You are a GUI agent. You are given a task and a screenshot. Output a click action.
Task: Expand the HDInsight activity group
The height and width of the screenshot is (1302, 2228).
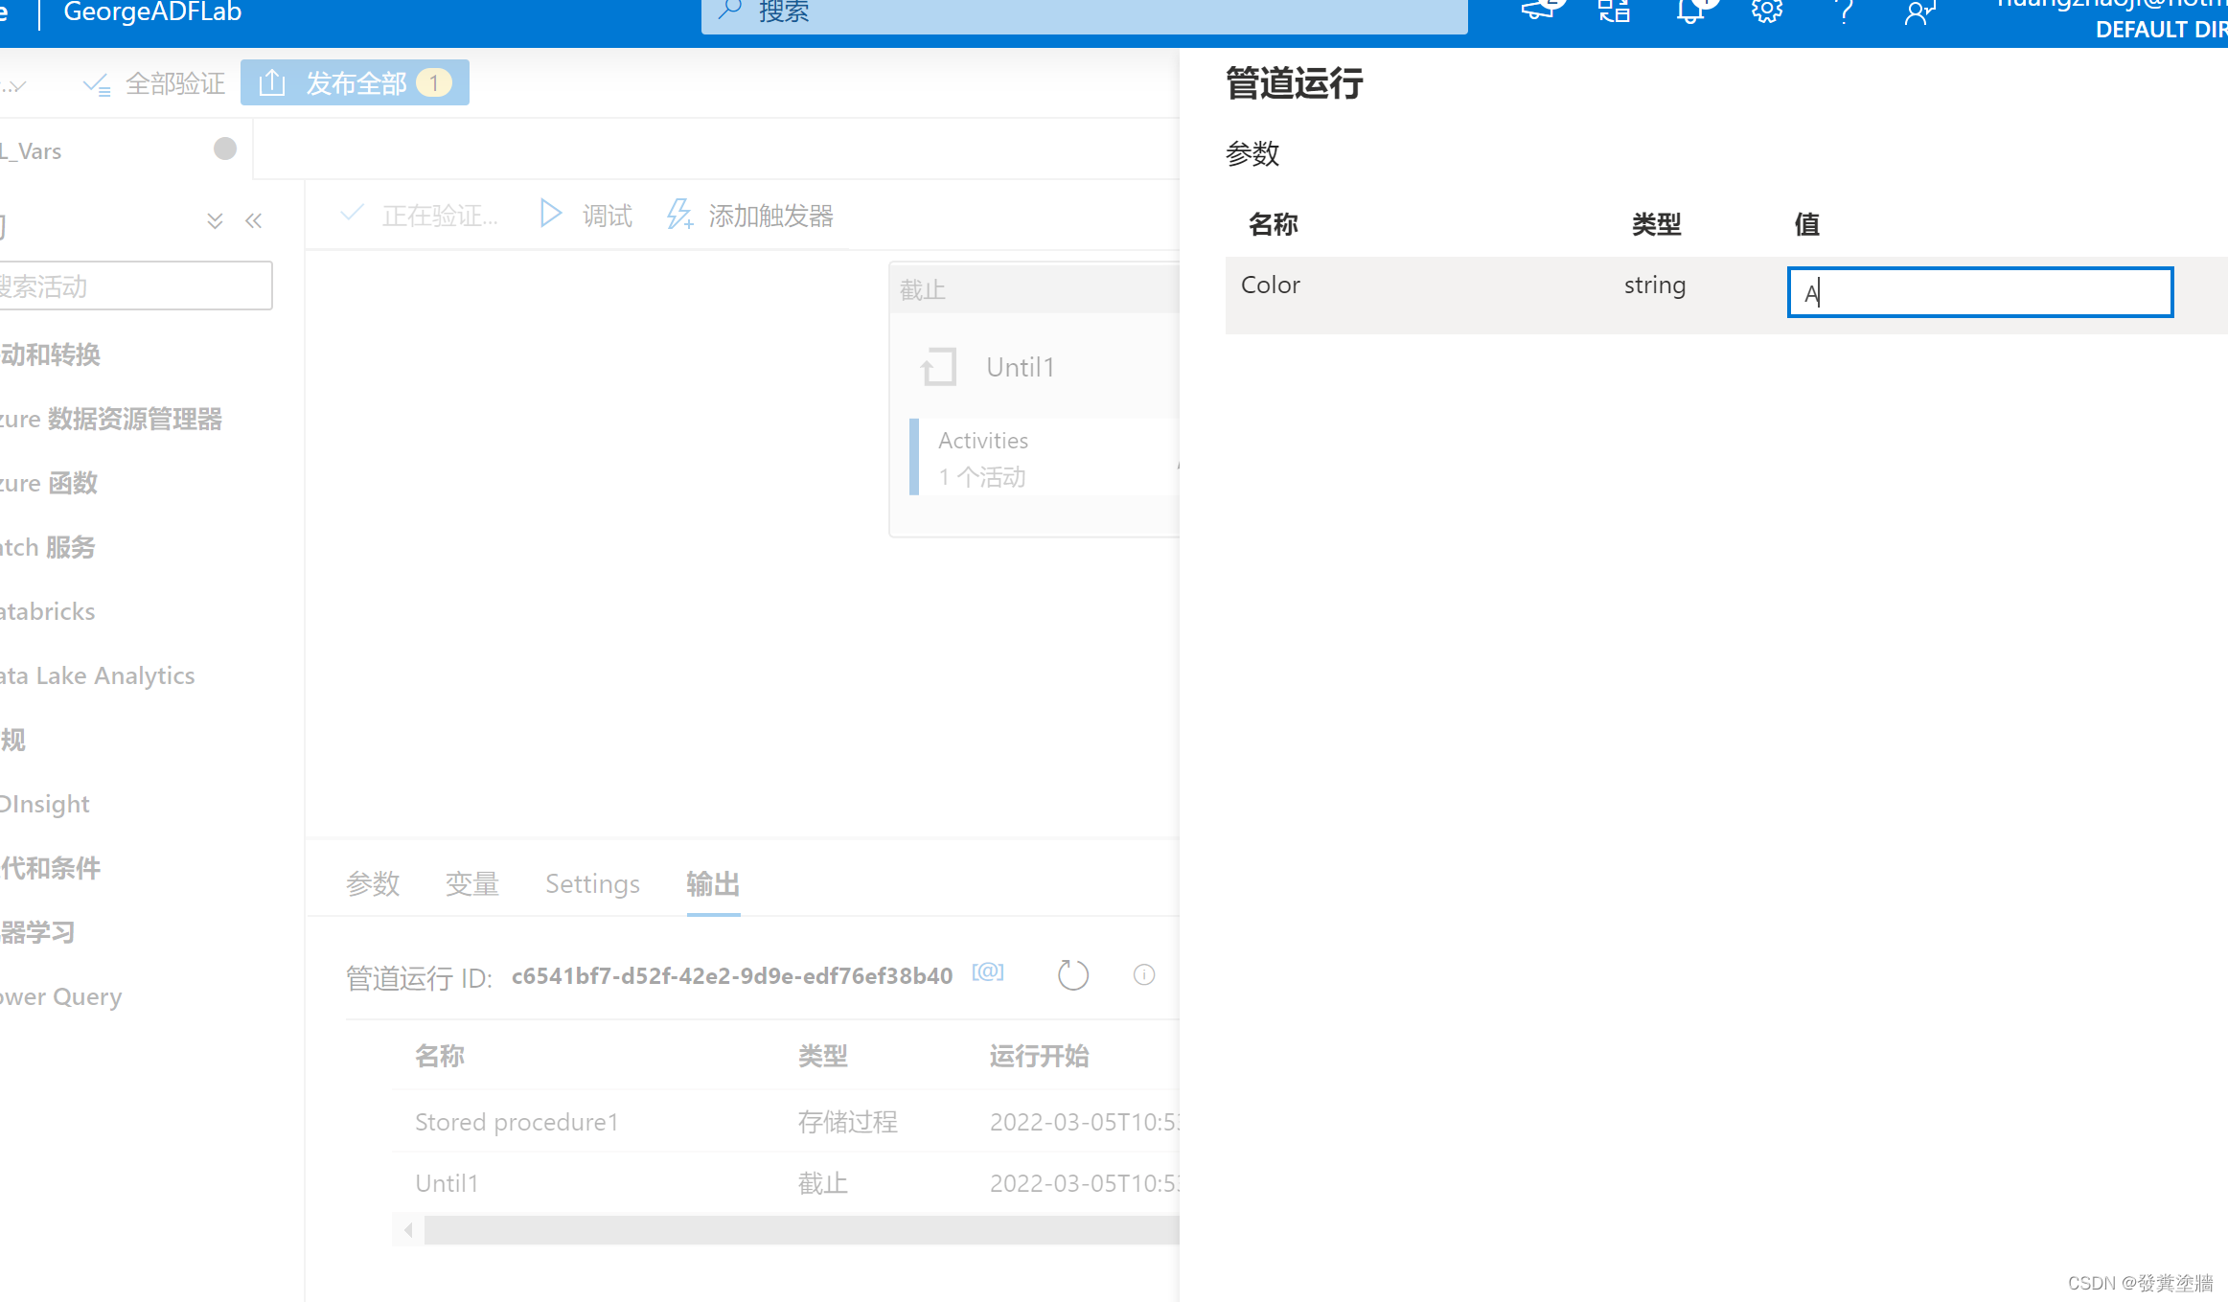pyautogui.click(x=45, y=804)
